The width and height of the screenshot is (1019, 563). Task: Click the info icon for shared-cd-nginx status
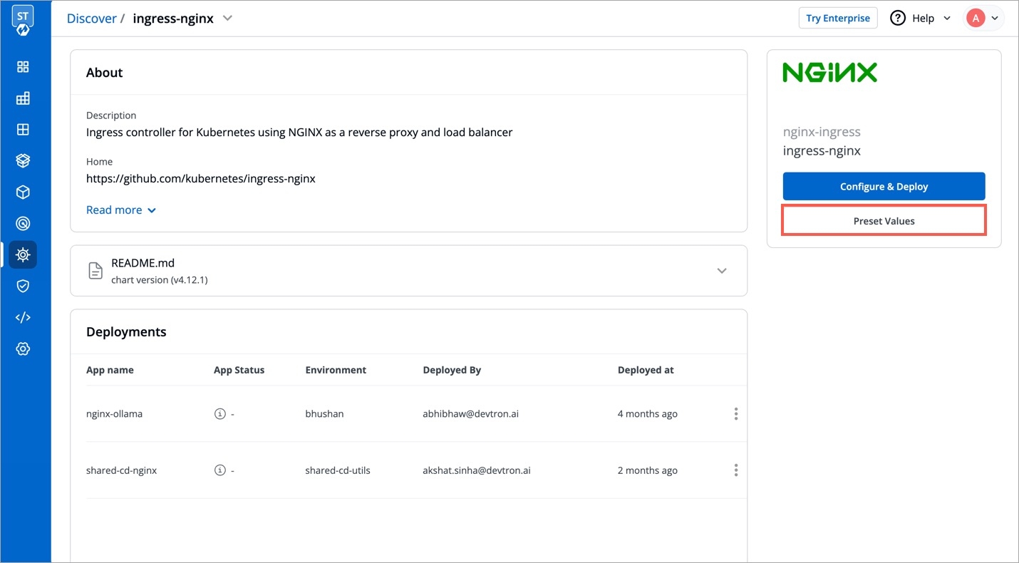pyautogui.click(x=219, y=470)
